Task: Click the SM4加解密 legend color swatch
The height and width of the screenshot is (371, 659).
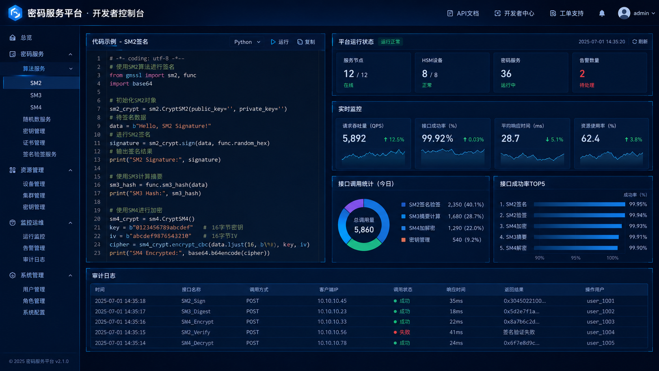Action: point(403,228)
